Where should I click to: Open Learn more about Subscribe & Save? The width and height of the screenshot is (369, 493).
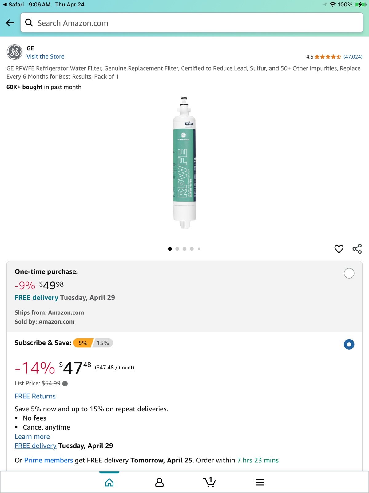[32, 437]
